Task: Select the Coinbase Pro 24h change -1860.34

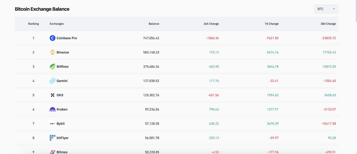Action: (213, 38)
